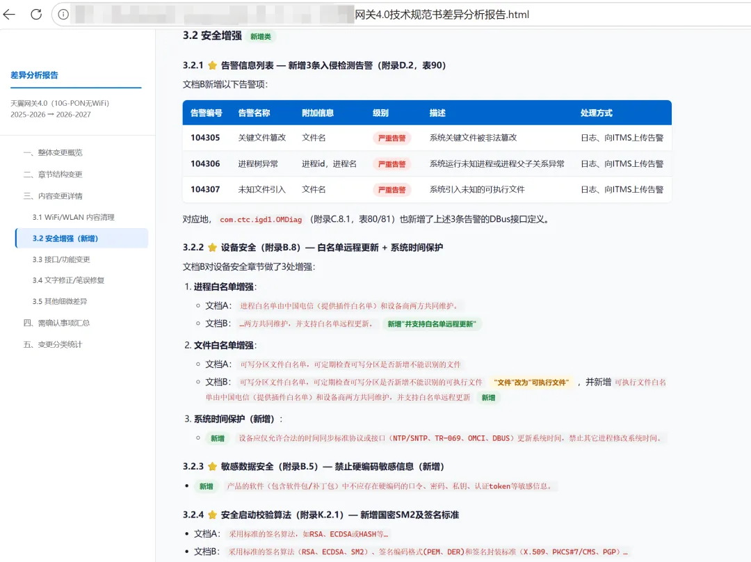Click the 未知文件引入 alarm name cell
Screen dimensions: 751x562
coord(262,190)
